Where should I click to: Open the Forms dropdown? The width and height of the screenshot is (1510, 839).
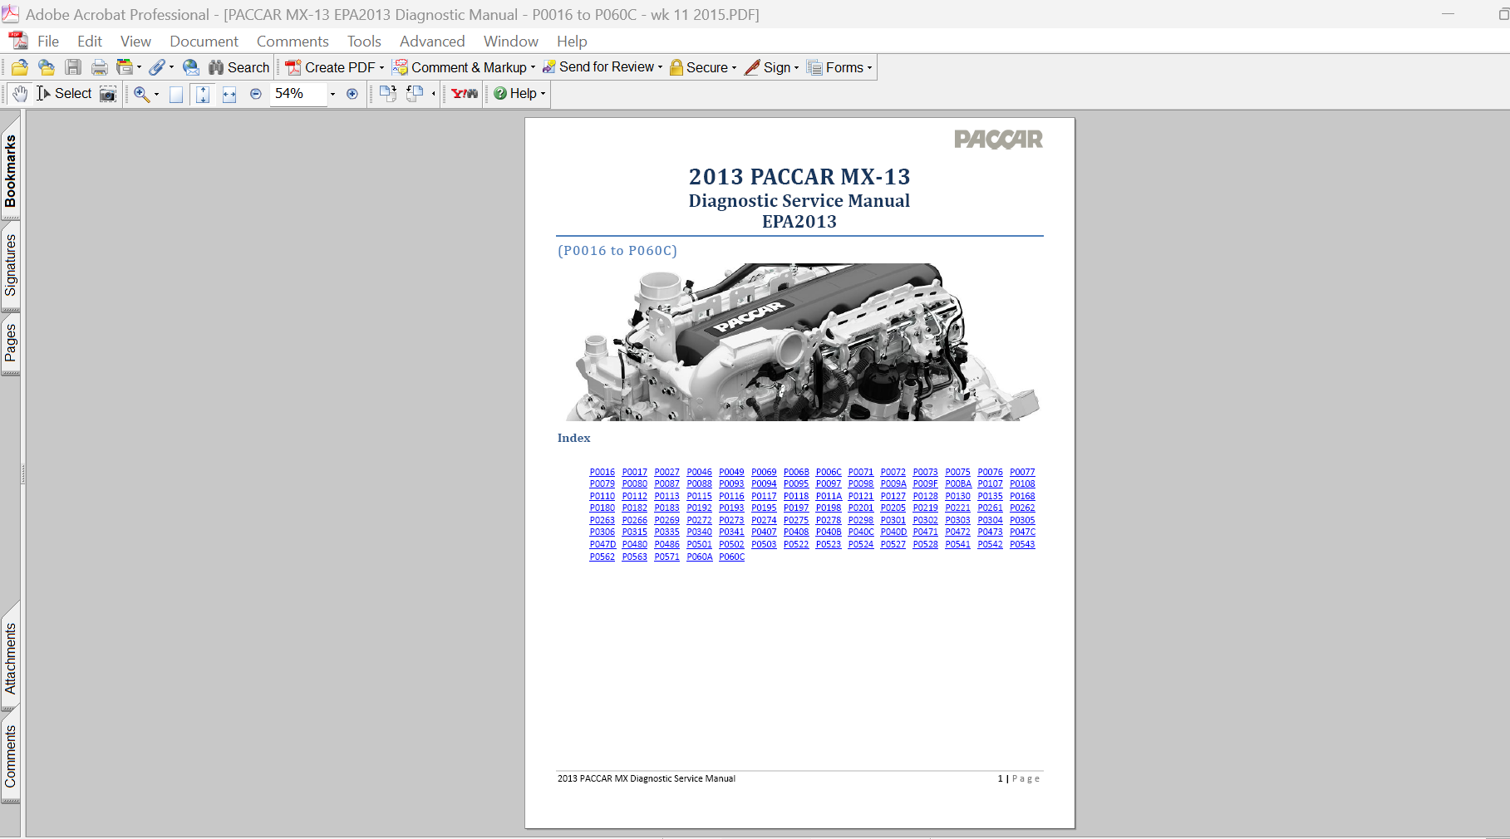[x=839, y=67]
